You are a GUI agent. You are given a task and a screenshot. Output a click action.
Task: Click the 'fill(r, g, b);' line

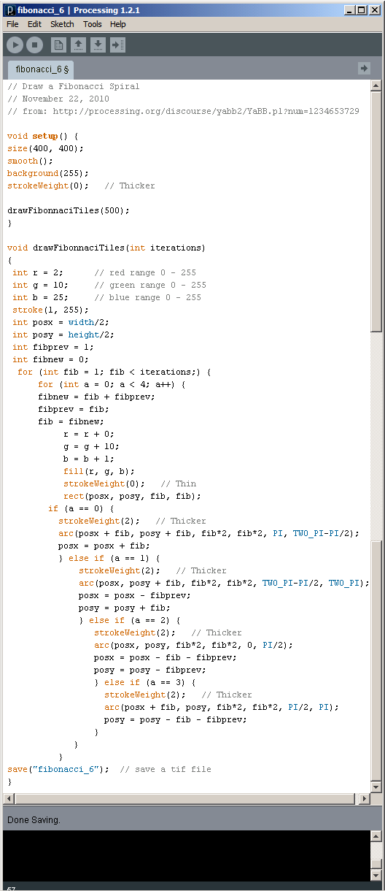point(99,471)
